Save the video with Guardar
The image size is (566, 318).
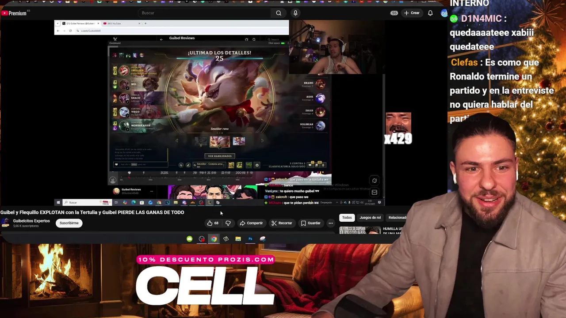tap(310, 223)
